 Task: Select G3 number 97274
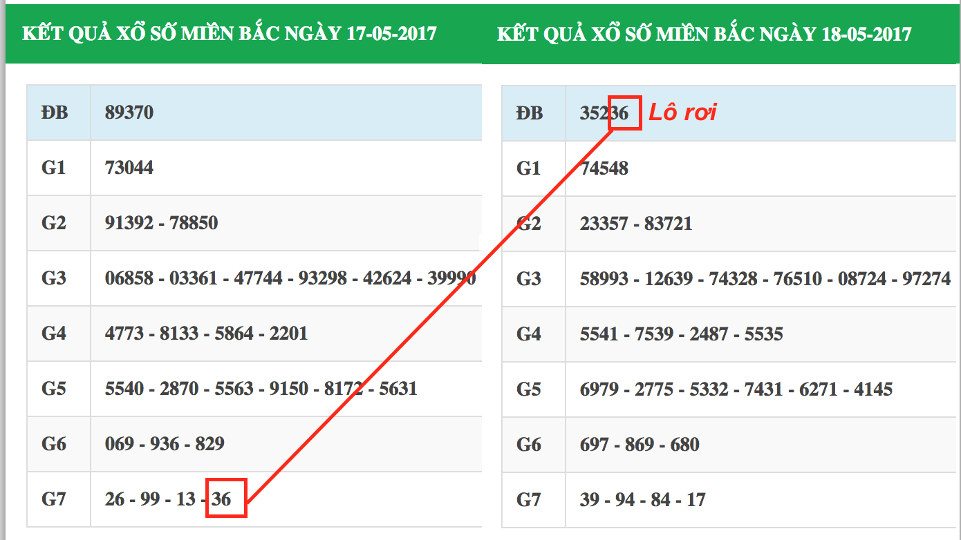click(926, 279)
